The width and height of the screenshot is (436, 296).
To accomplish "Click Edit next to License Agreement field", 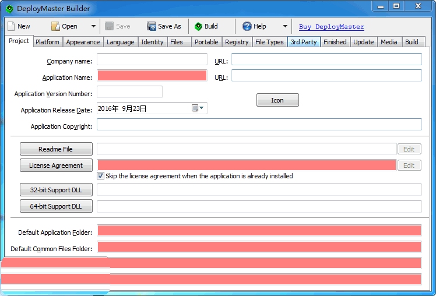I will 409,165.
